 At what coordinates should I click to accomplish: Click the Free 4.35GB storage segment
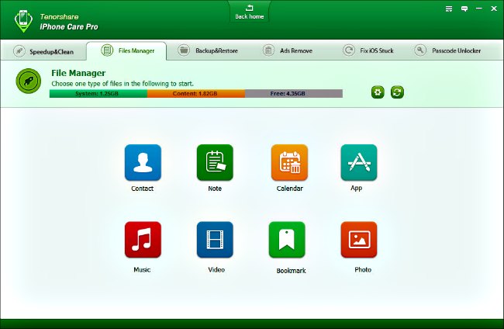pos(294,94)
